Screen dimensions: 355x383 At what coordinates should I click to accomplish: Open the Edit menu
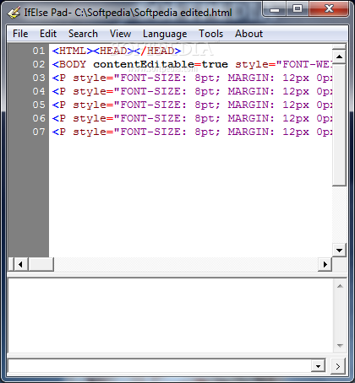point(48,34)
